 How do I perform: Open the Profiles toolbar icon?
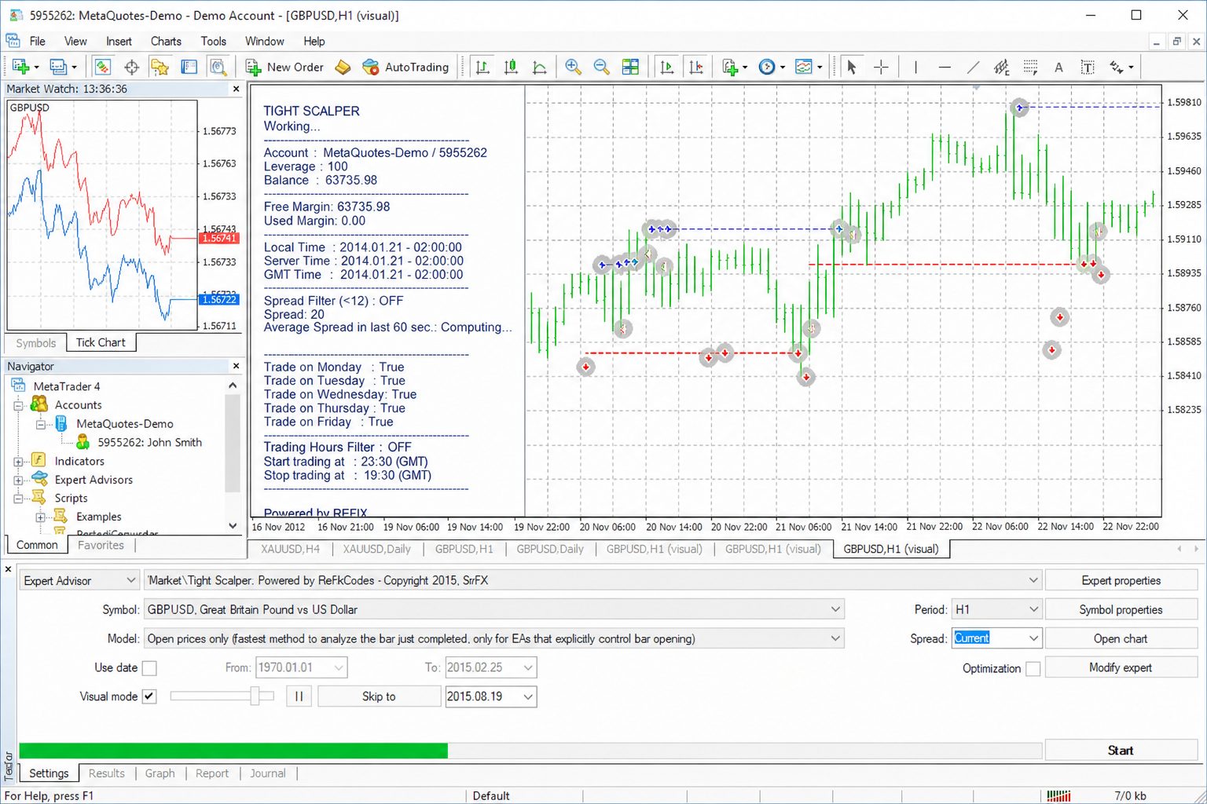[58, 67]
